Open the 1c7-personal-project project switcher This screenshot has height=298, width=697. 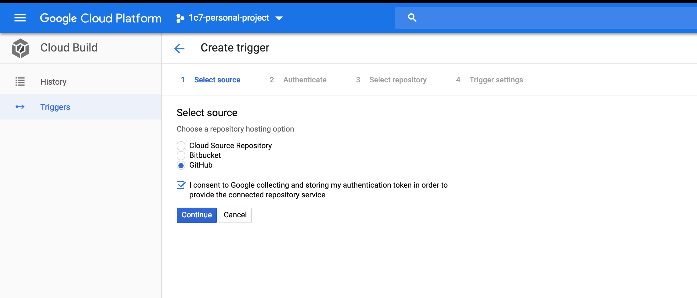[x=228, y=17]
